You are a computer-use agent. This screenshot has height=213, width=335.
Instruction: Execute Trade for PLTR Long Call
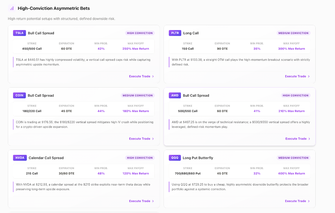[x=297, y=76]
